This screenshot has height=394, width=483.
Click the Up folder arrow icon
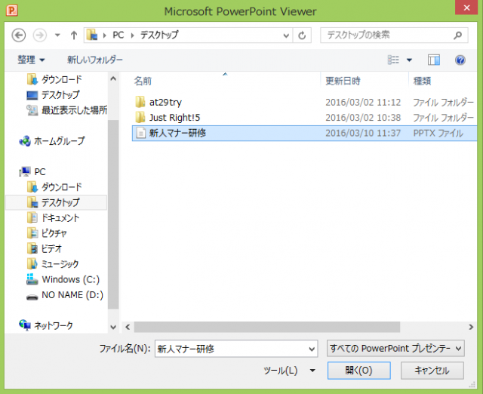pyautogui.click(x=73, y=35)
